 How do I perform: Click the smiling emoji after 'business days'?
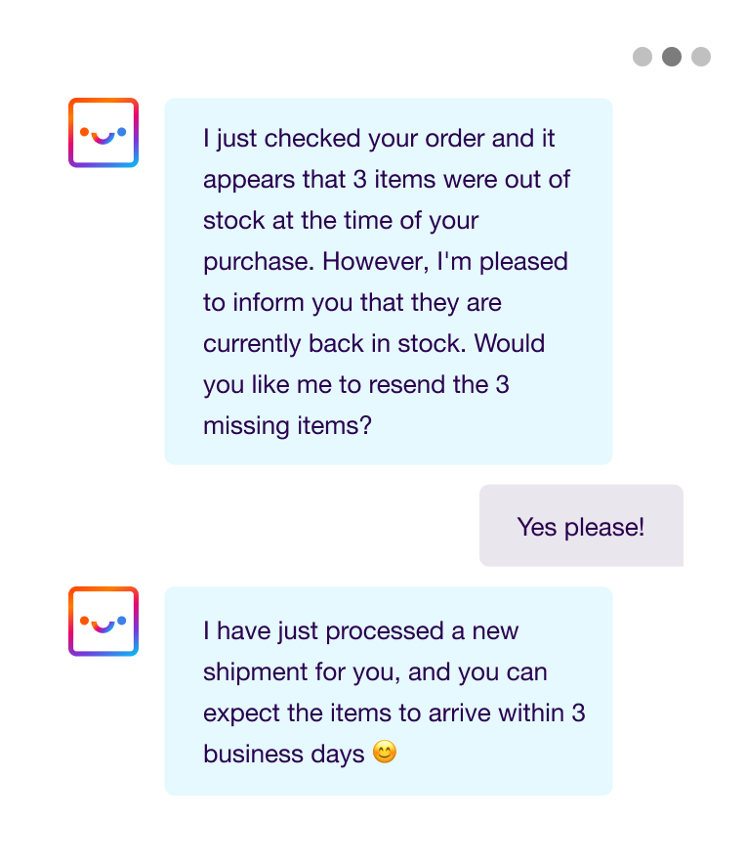coord(386,753)
